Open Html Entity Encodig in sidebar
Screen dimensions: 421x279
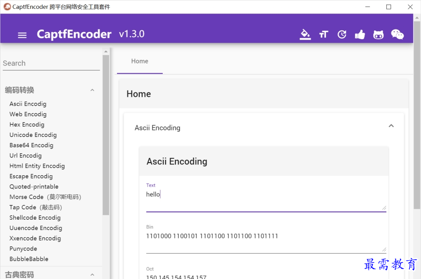37,166
